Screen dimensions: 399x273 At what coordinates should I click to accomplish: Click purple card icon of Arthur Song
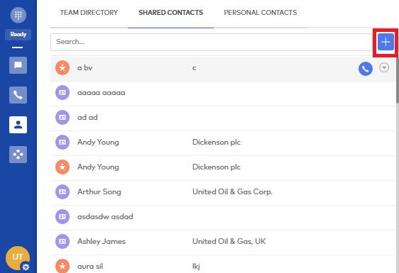(62, 191)
